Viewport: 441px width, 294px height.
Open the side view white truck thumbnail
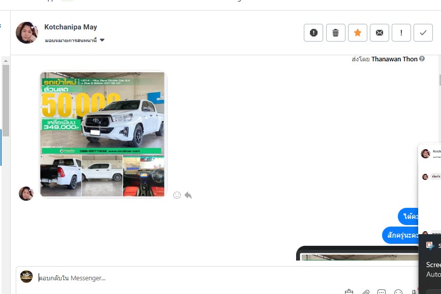pos(102,176)
